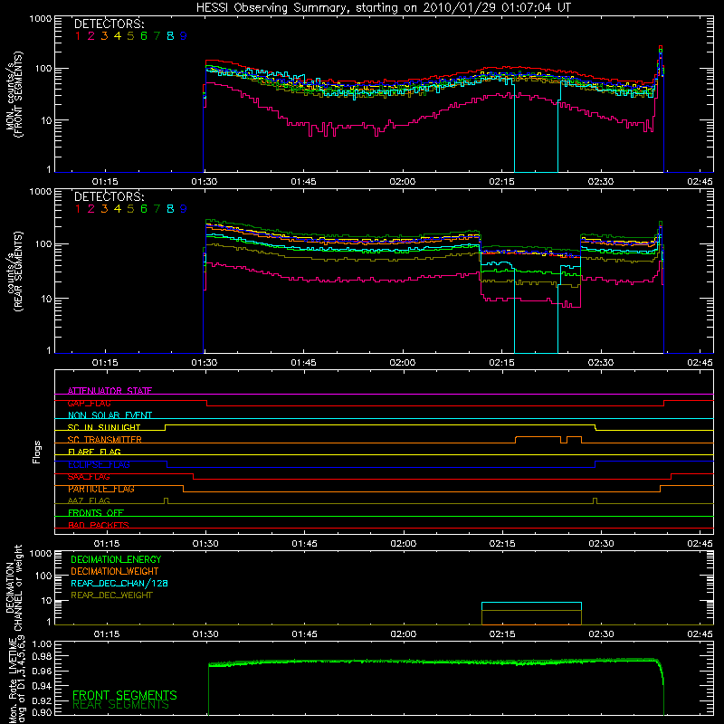Click '10' y-axis value of rear segments panel
Screen dimensions: 724x724
(46, 299)
